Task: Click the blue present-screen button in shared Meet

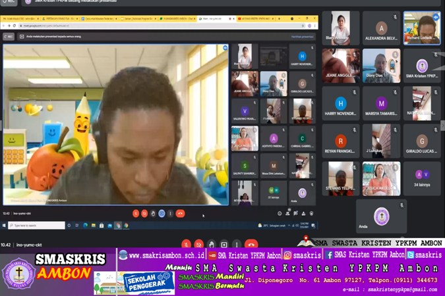Action: [162, 214]
